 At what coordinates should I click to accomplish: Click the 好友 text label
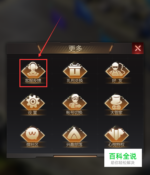coord(117,81)
